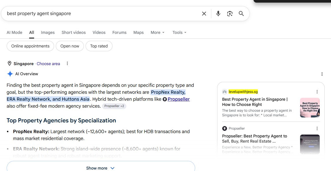Click the Propseller favicon in source card
Image resolution: width=331 pixels, height=171 pixels.
[x=224, y=128]
